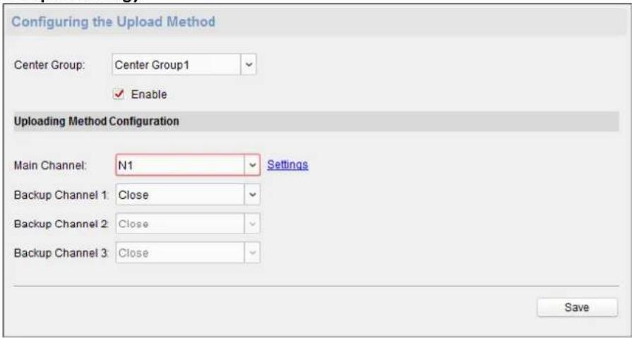Click the Center Group label
The image size is (632, 338).
49,65
